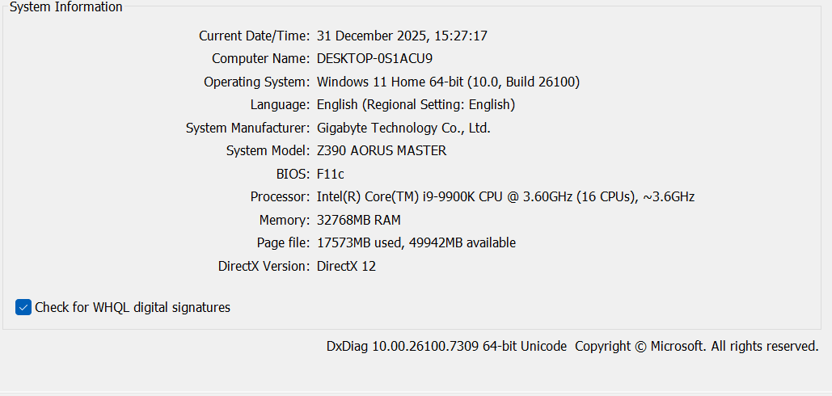Click the Intel Core i9-9900K processor value
This screenshot has height=396, width=832.
(505, 196)
